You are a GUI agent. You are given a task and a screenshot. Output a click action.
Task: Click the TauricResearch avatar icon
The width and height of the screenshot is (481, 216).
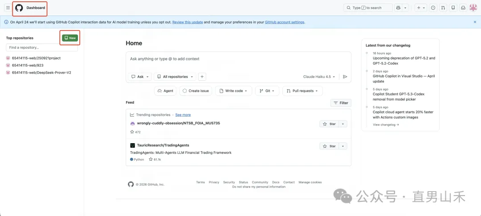133,145
